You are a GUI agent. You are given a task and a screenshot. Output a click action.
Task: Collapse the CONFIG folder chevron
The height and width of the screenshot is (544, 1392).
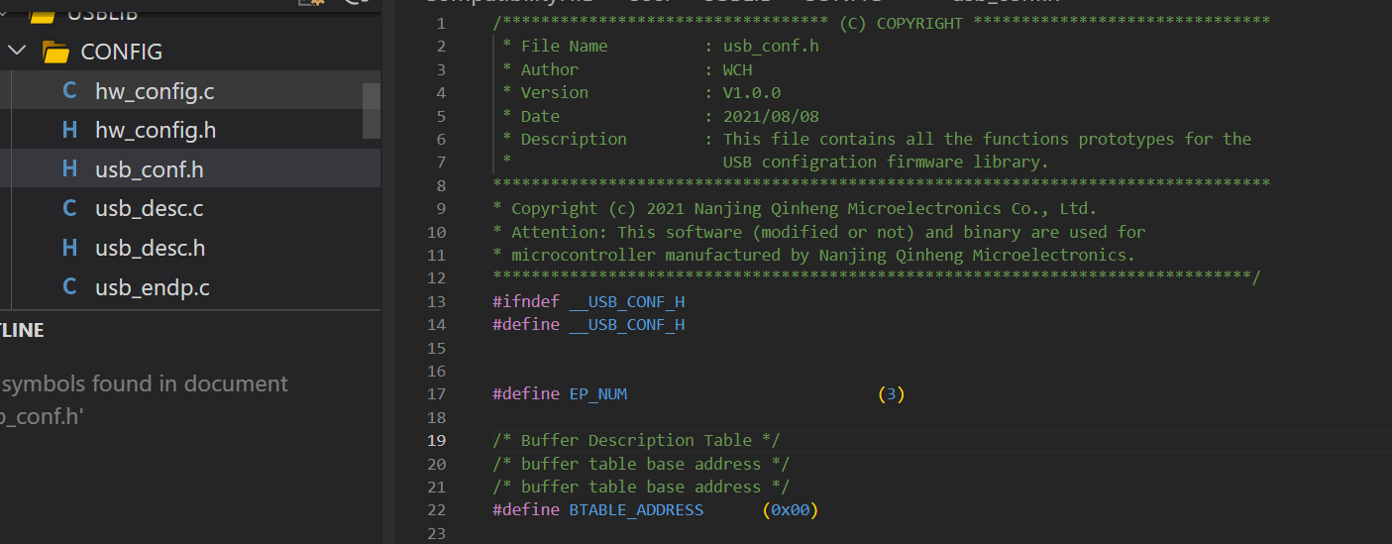17,51
